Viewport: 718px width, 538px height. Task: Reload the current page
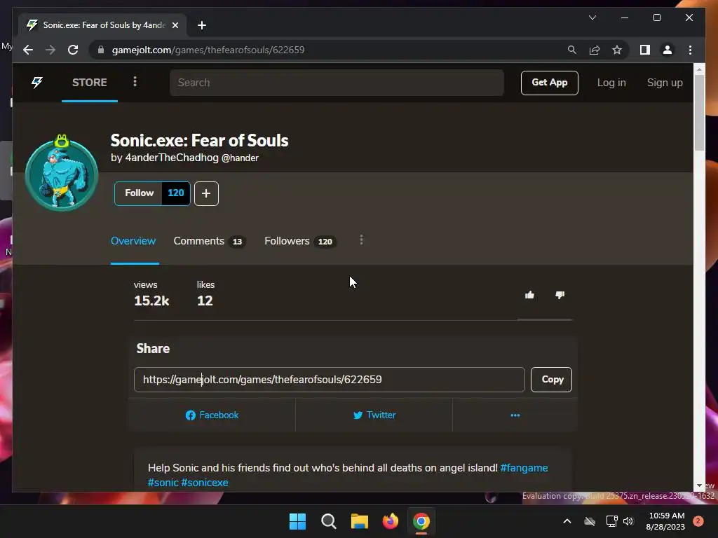point(73,50)
